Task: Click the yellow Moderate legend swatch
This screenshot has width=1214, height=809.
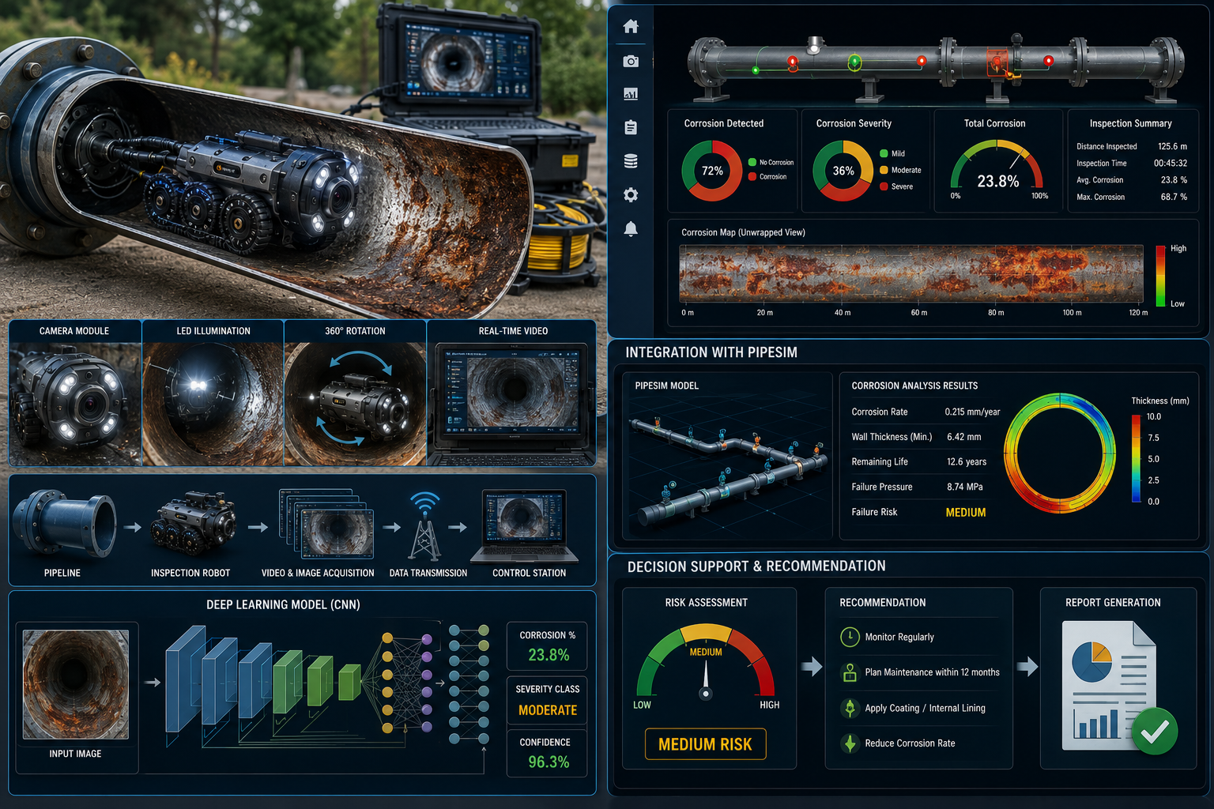Action: [884, 170]
